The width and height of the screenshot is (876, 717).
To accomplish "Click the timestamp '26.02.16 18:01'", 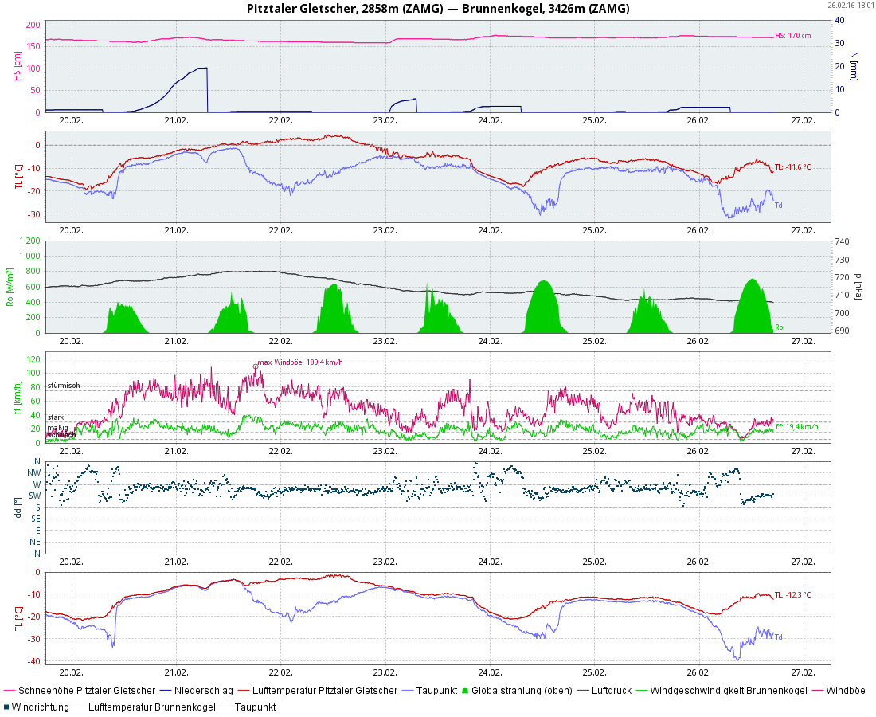I will pos(850,5).
